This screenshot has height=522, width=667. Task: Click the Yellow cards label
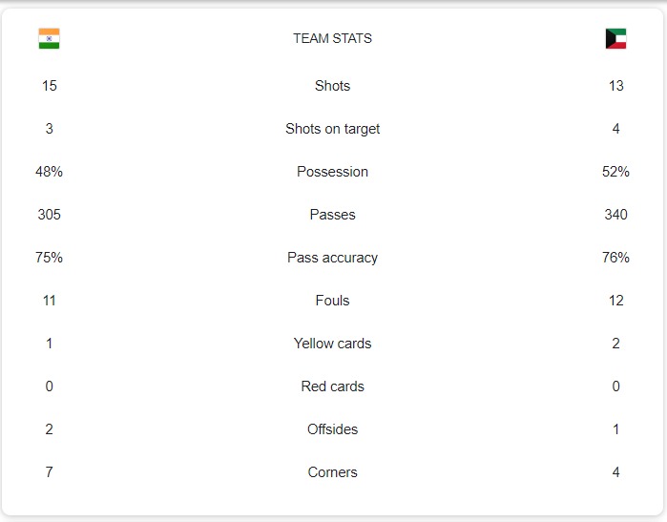332,344
